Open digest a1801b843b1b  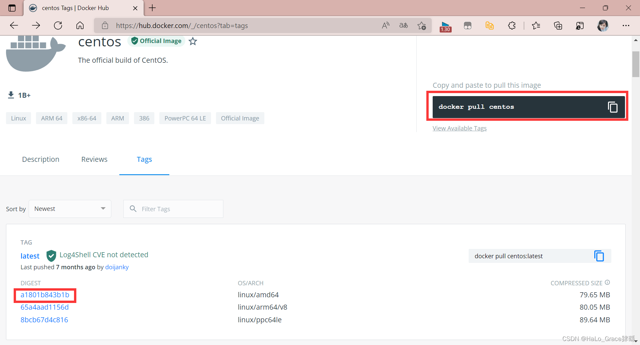coord(45,295)
